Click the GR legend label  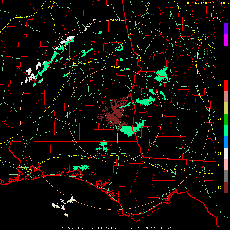click(x=219, y=97)
